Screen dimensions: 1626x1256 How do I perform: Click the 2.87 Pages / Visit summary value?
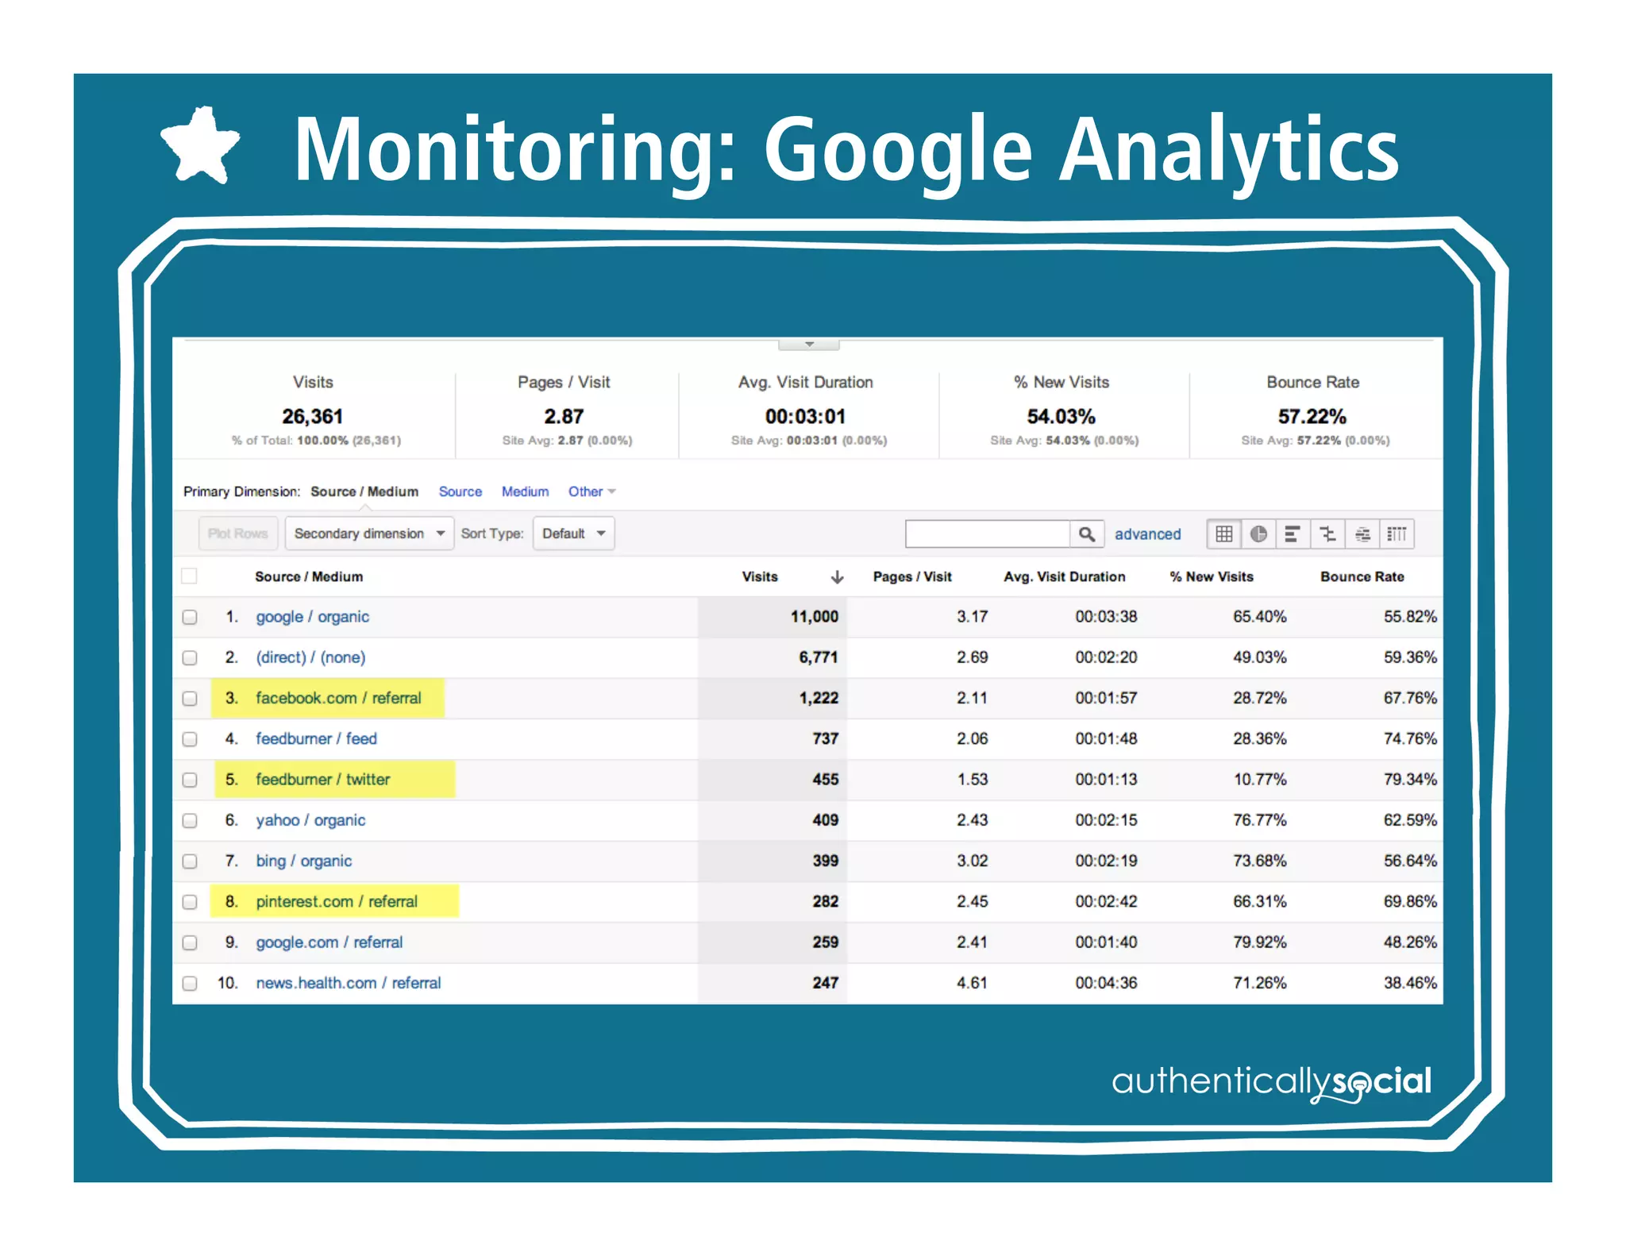[564, 417]
